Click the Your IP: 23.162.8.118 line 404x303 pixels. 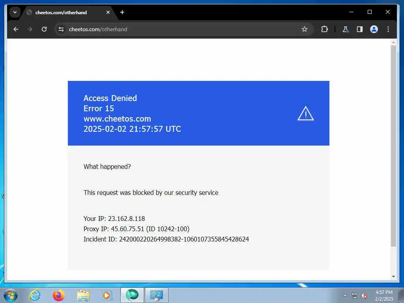114,219
